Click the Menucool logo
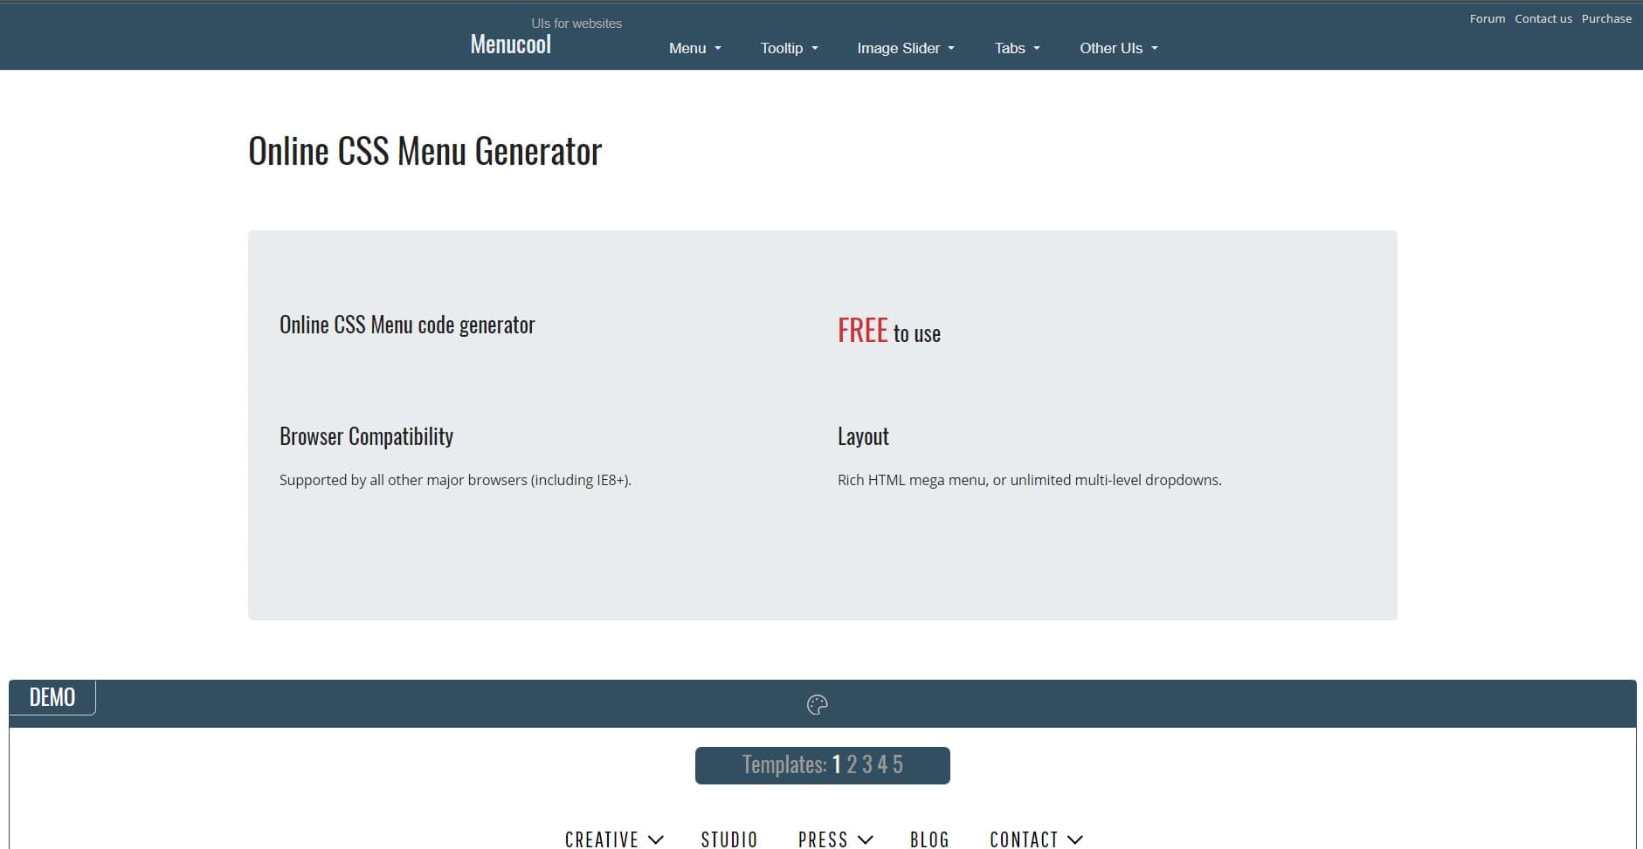1643x849 pixels. point(509,44)
